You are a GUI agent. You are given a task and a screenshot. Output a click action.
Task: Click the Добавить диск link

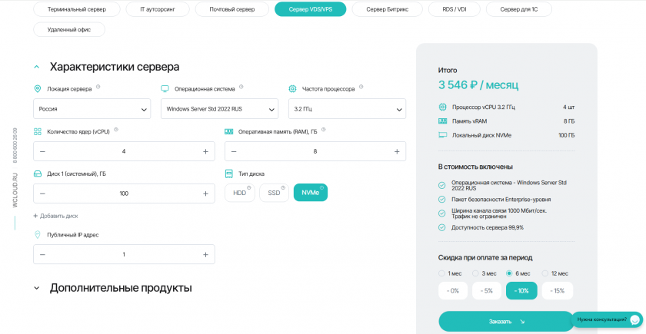point(55,216)
